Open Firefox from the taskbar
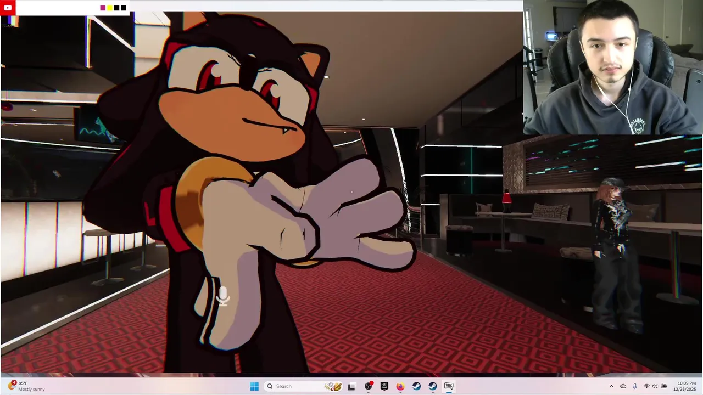The image size is (703, 395). click(x=400, y=386)
